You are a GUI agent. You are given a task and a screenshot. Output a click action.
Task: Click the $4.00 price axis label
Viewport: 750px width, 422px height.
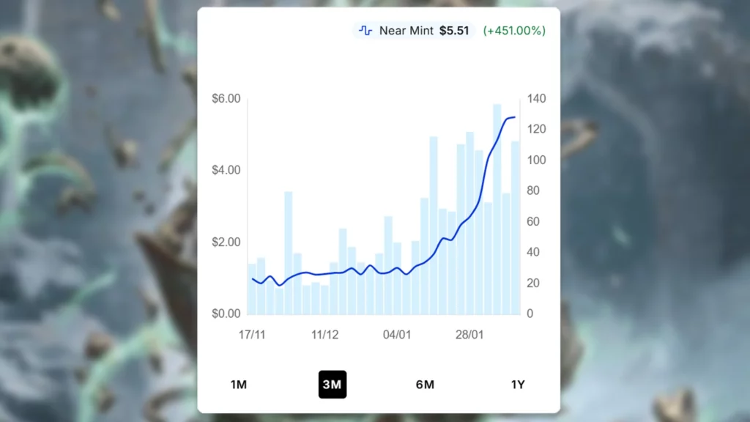pyautogui.click(x=226, y=170)
